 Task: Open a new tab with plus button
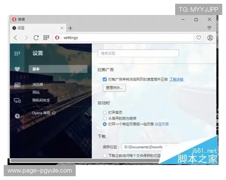(x=70, y=28)
